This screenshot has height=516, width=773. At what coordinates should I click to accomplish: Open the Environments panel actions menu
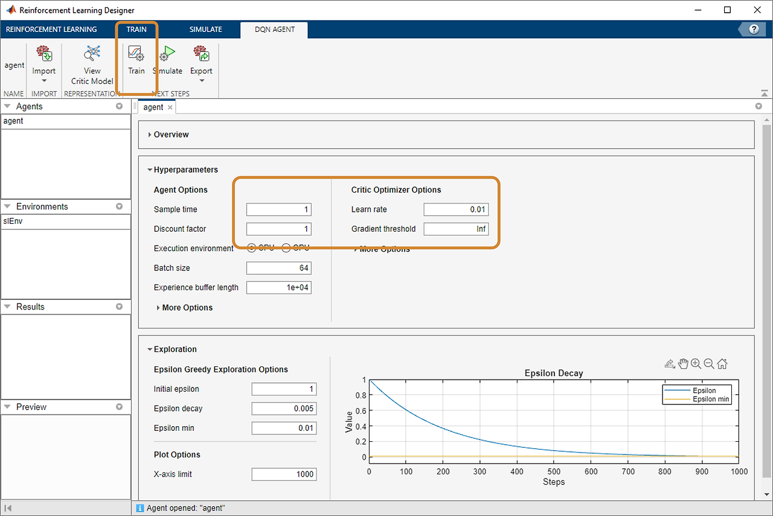coord(119,206)
